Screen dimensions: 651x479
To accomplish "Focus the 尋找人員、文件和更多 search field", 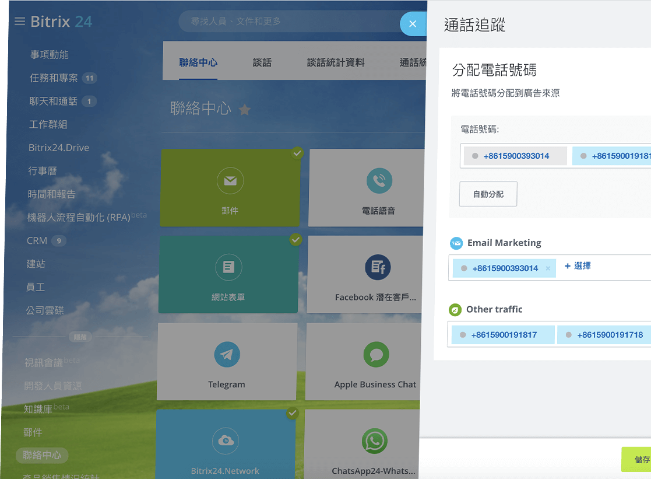I will click(291, 21).
